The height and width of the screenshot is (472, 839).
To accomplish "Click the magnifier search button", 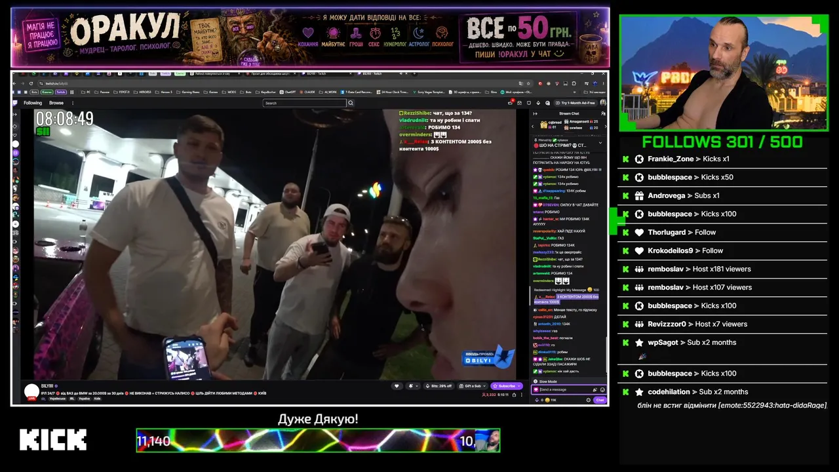I will coord(351,103).
